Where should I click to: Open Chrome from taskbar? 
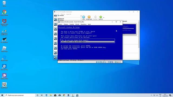[x=64, y=95]
